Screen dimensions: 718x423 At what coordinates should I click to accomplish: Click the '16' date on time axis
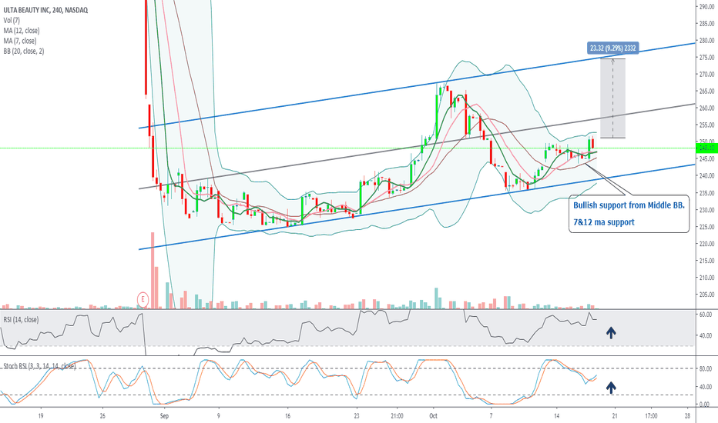pyautogui.click(x=287, y=415)
